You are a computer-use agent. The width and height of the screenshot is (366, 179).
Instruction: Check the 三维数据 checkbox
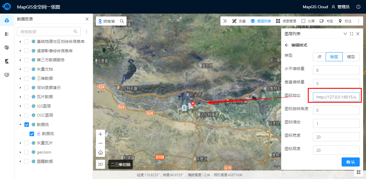tap(27, 78)
